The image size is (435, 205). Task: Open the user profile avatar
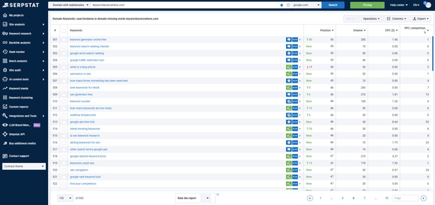pyautogui.click(x=428, y=4)
